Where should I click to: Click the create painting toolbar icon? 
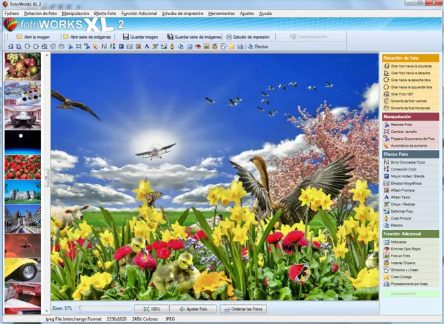172,46
